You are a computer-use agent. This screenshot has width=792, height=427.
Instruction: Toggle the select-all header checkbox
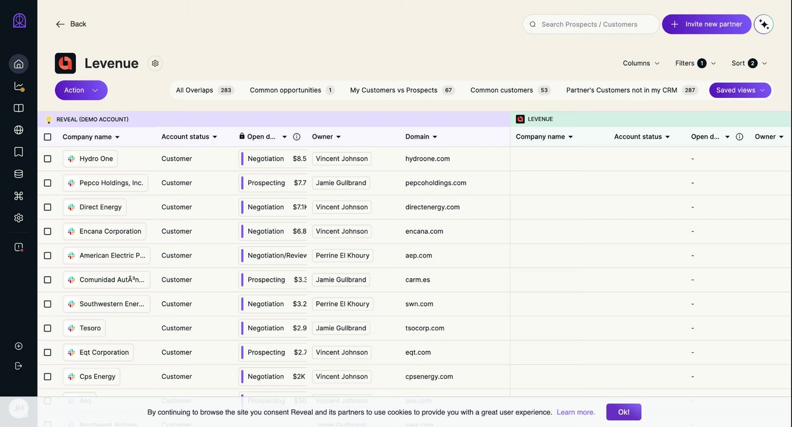pos(47,137)
